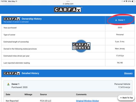Click the Date column header
Screen dimensions: 136x102
[8, 94]
